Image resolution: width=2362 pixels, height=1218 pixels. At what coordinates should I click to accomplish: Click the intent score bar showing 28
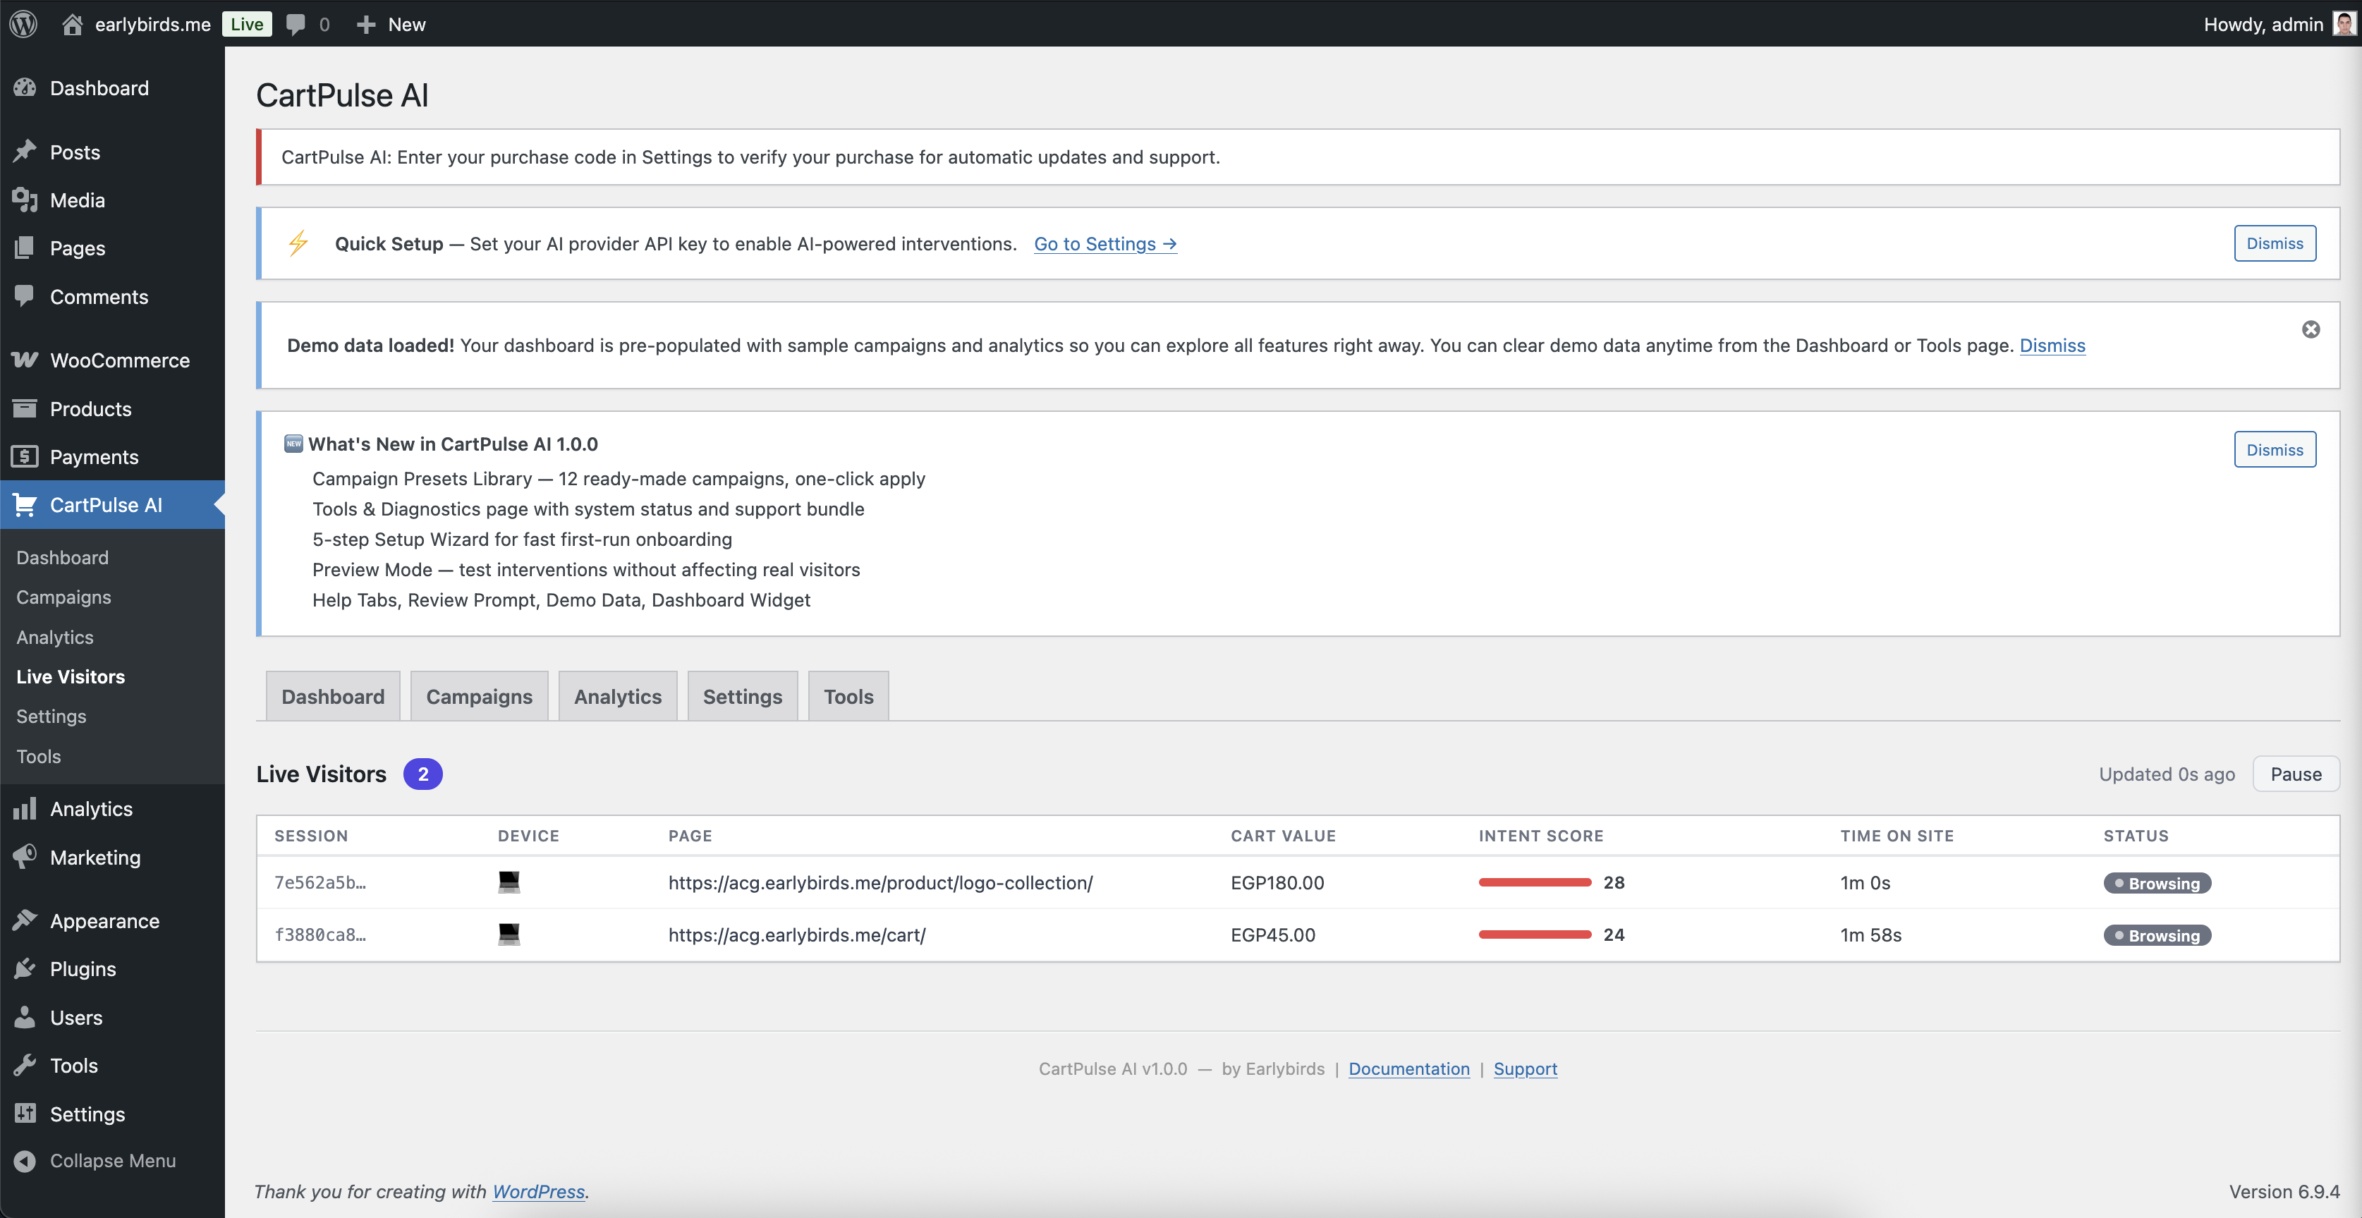[x=1534, y=882]
